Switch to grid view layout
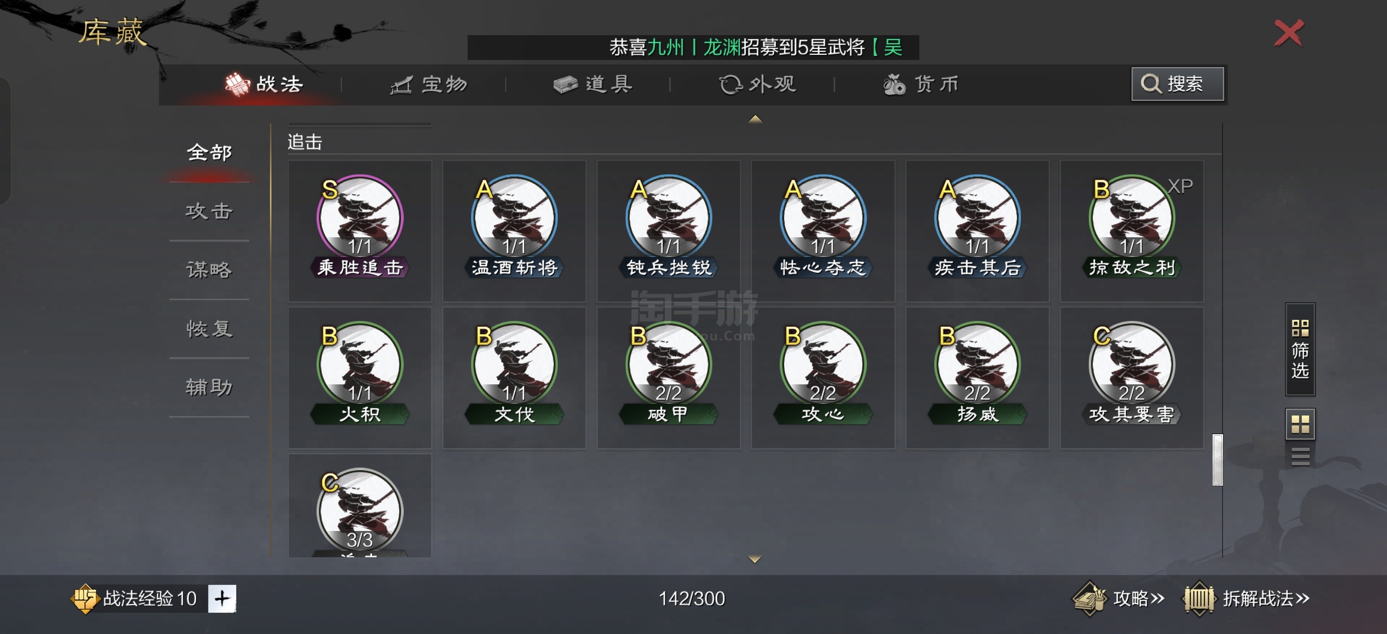Screen dimensions: 1387x634 coord(1300,424)
